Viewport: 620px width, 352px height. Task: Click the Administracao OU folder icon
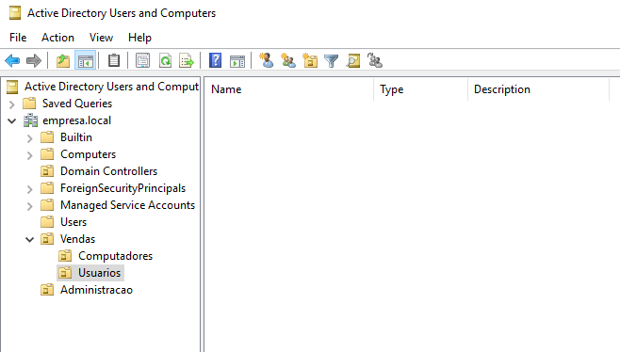click(47, 290)
